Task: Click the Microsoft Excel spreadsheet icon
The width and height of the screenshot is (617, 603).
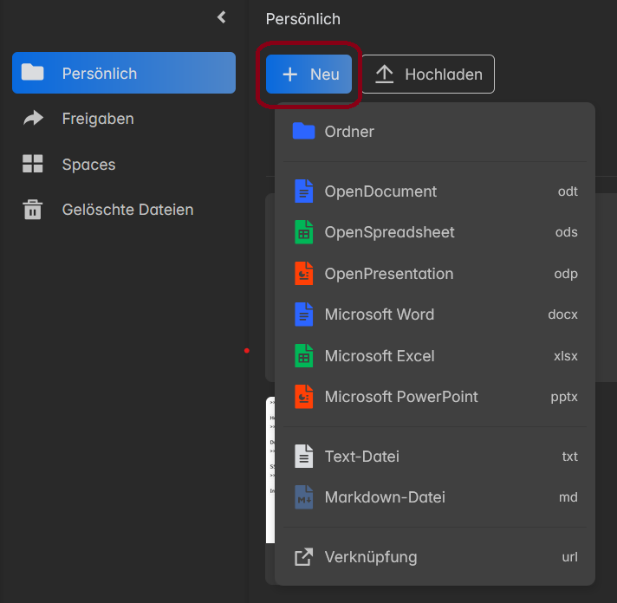Action: click(303, 356)
